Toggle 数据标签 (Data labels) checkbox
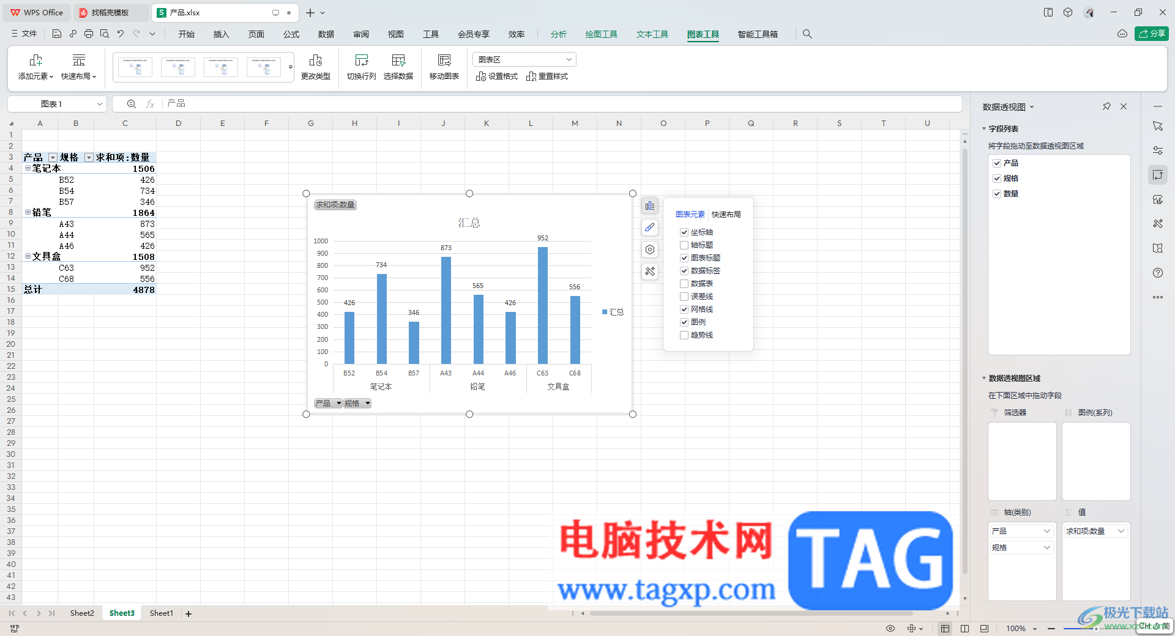1175x636 pixels. (x=684, y=271)
